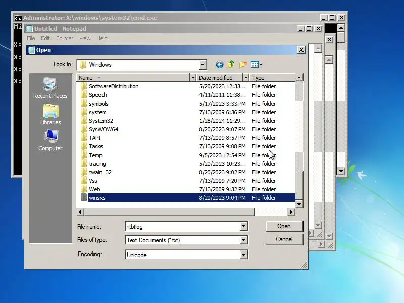
Task: Click the File name input field
Action: 183,226
